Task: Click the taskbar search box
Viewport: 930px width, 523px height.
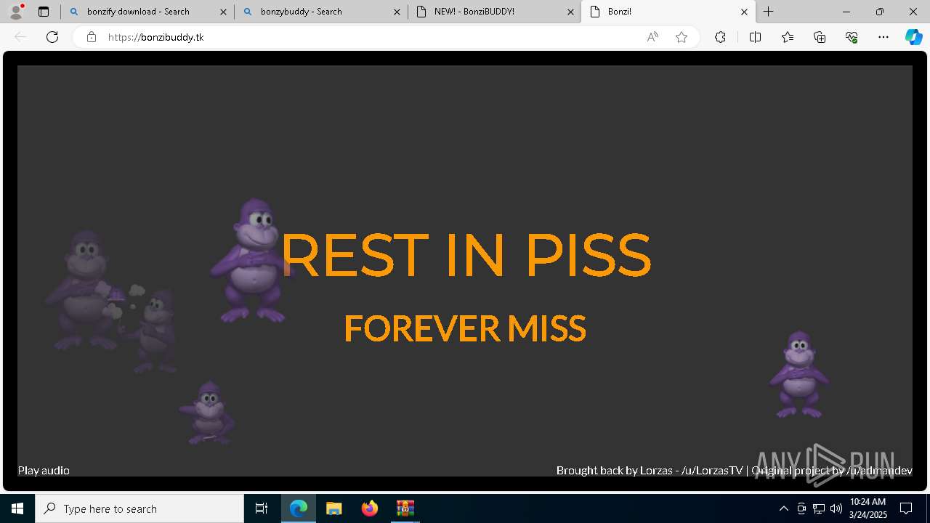Action: pos(139,508)
